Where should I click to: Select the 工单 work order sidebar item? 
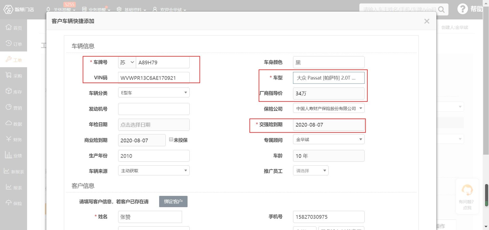pos(14,60)
